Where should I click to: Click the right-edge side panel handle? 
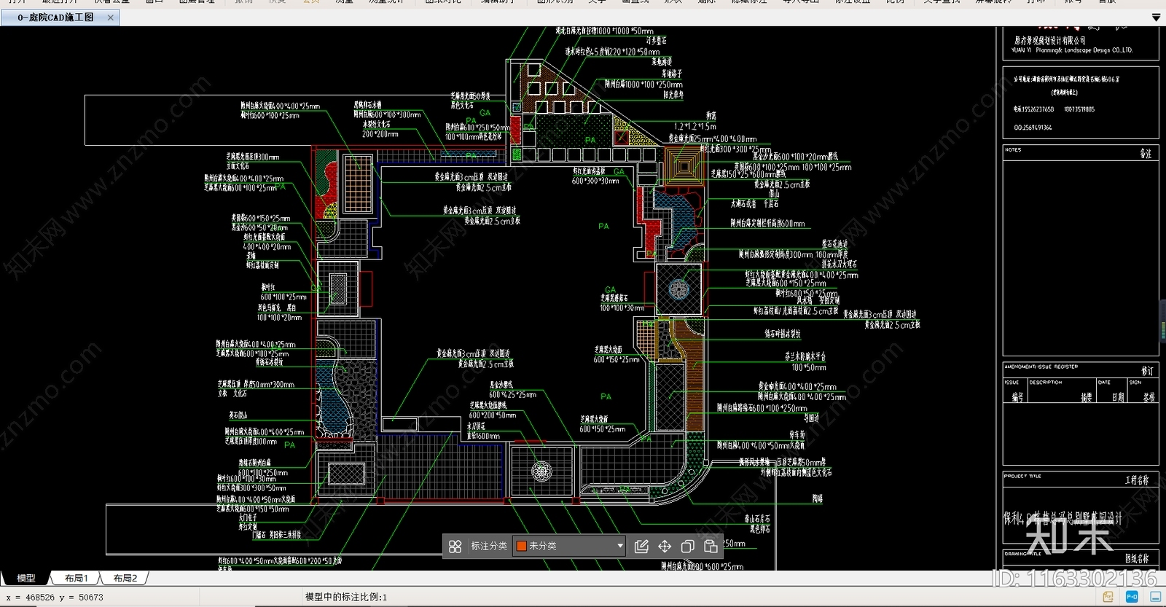coord(1162,321)
